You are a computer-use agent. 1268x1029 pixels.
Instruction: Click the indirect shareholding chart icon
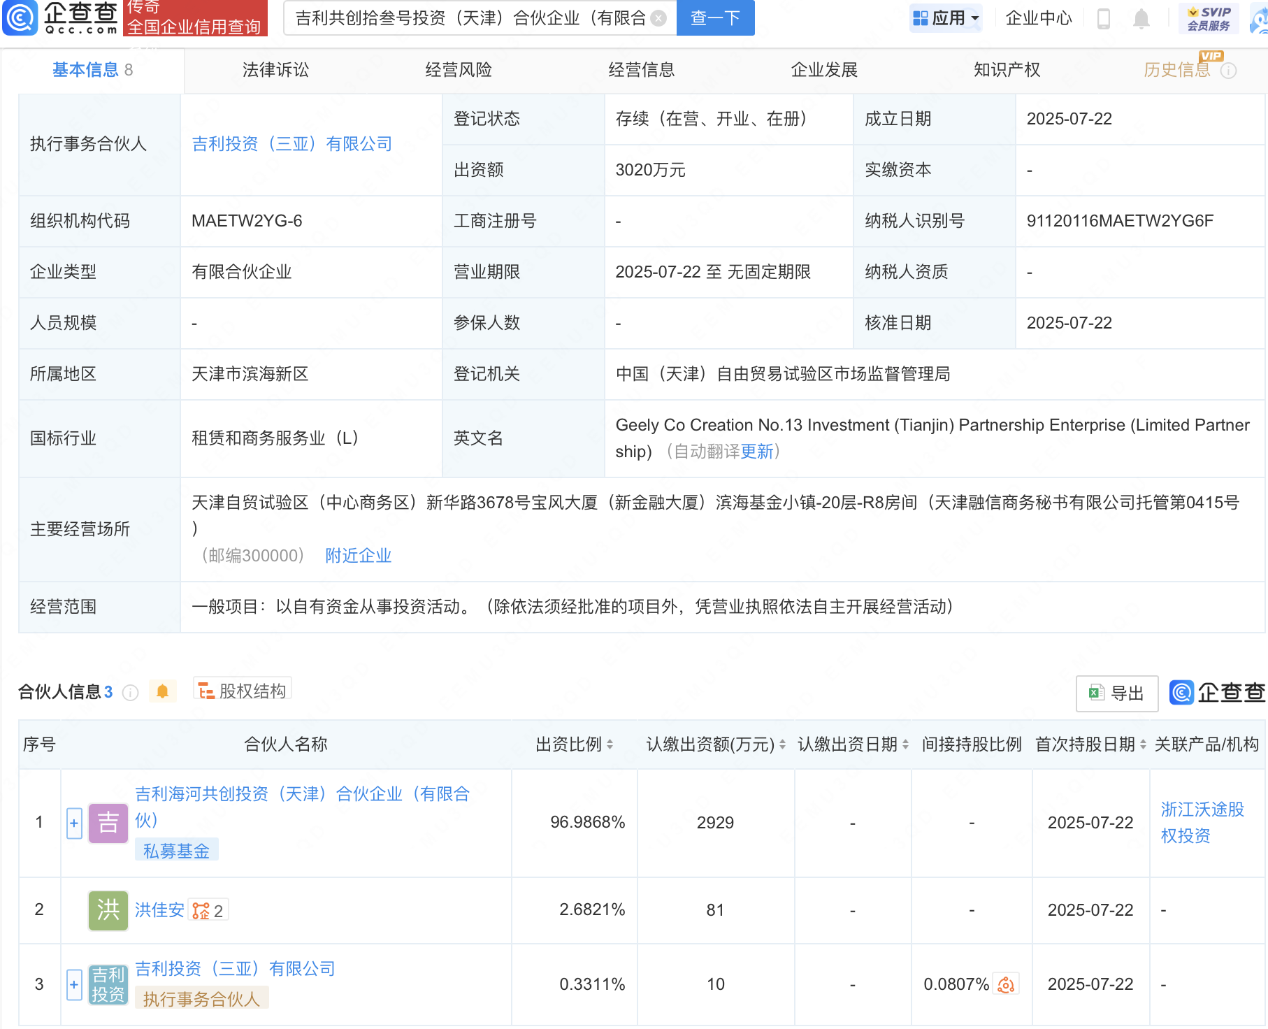tap(1006, 984)
